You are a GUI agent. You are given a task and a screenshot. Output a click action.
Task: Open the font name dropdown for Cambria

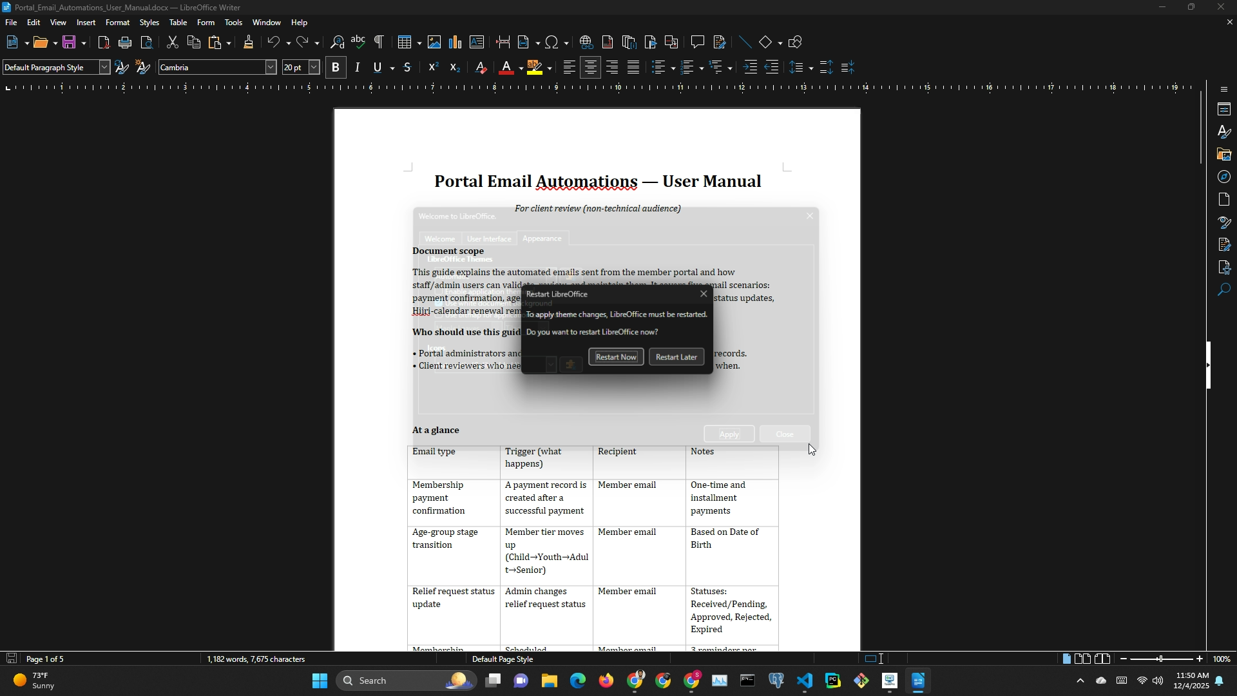click(271, 68)
